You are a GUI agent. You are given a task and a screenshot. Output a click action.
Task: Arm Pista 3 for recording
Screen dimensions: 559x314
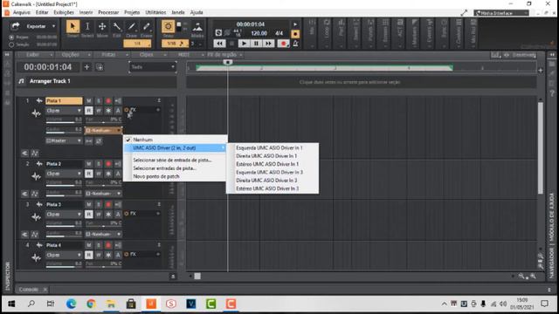click(x=108, y=205)
